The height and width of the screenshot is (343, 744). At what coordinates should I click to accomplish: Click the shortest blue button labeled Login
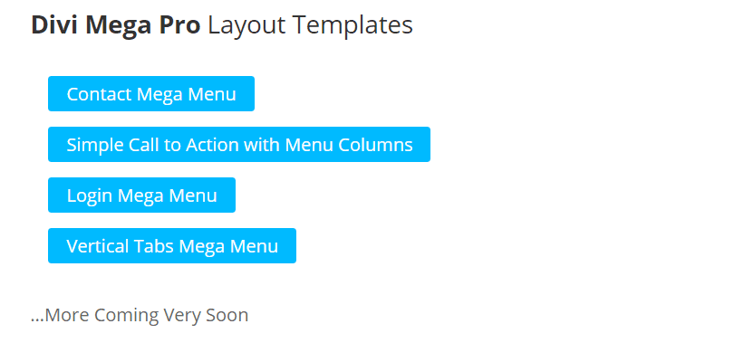(x=141, y=195)
